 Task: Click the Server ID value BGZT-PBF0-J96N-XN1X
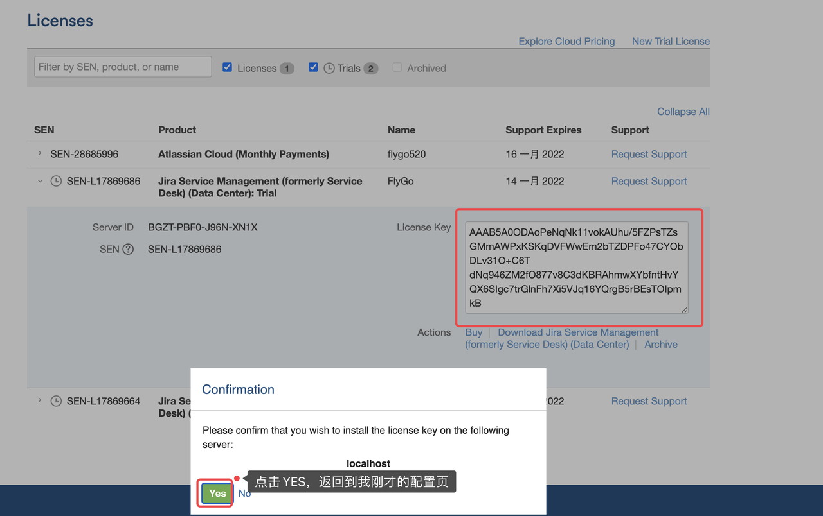click(203, 227)
